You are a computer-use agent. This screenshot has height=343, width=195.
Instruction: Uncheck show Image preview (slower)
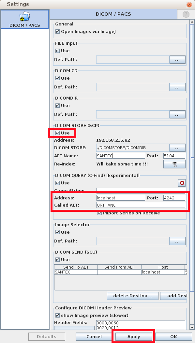[57, 316]
